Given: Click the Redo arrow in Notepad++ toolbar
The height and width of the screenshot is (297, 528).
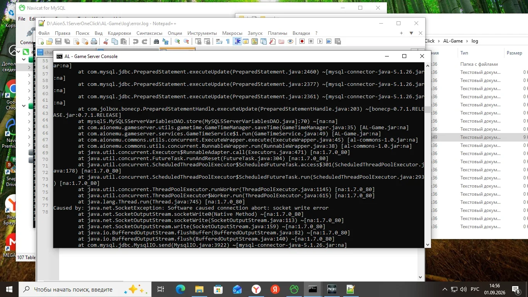Looking at the screenshot, I should [145, 41].
